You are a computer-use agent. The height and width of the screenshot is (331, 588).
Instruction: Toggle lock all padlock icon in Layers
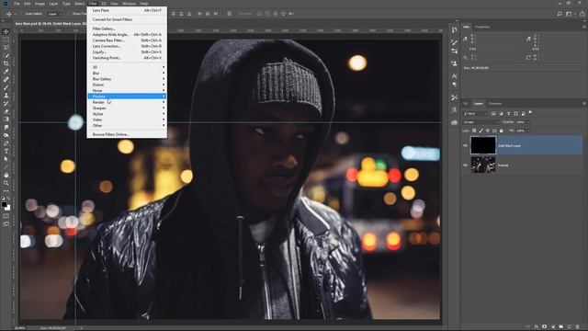pos(501,131)
